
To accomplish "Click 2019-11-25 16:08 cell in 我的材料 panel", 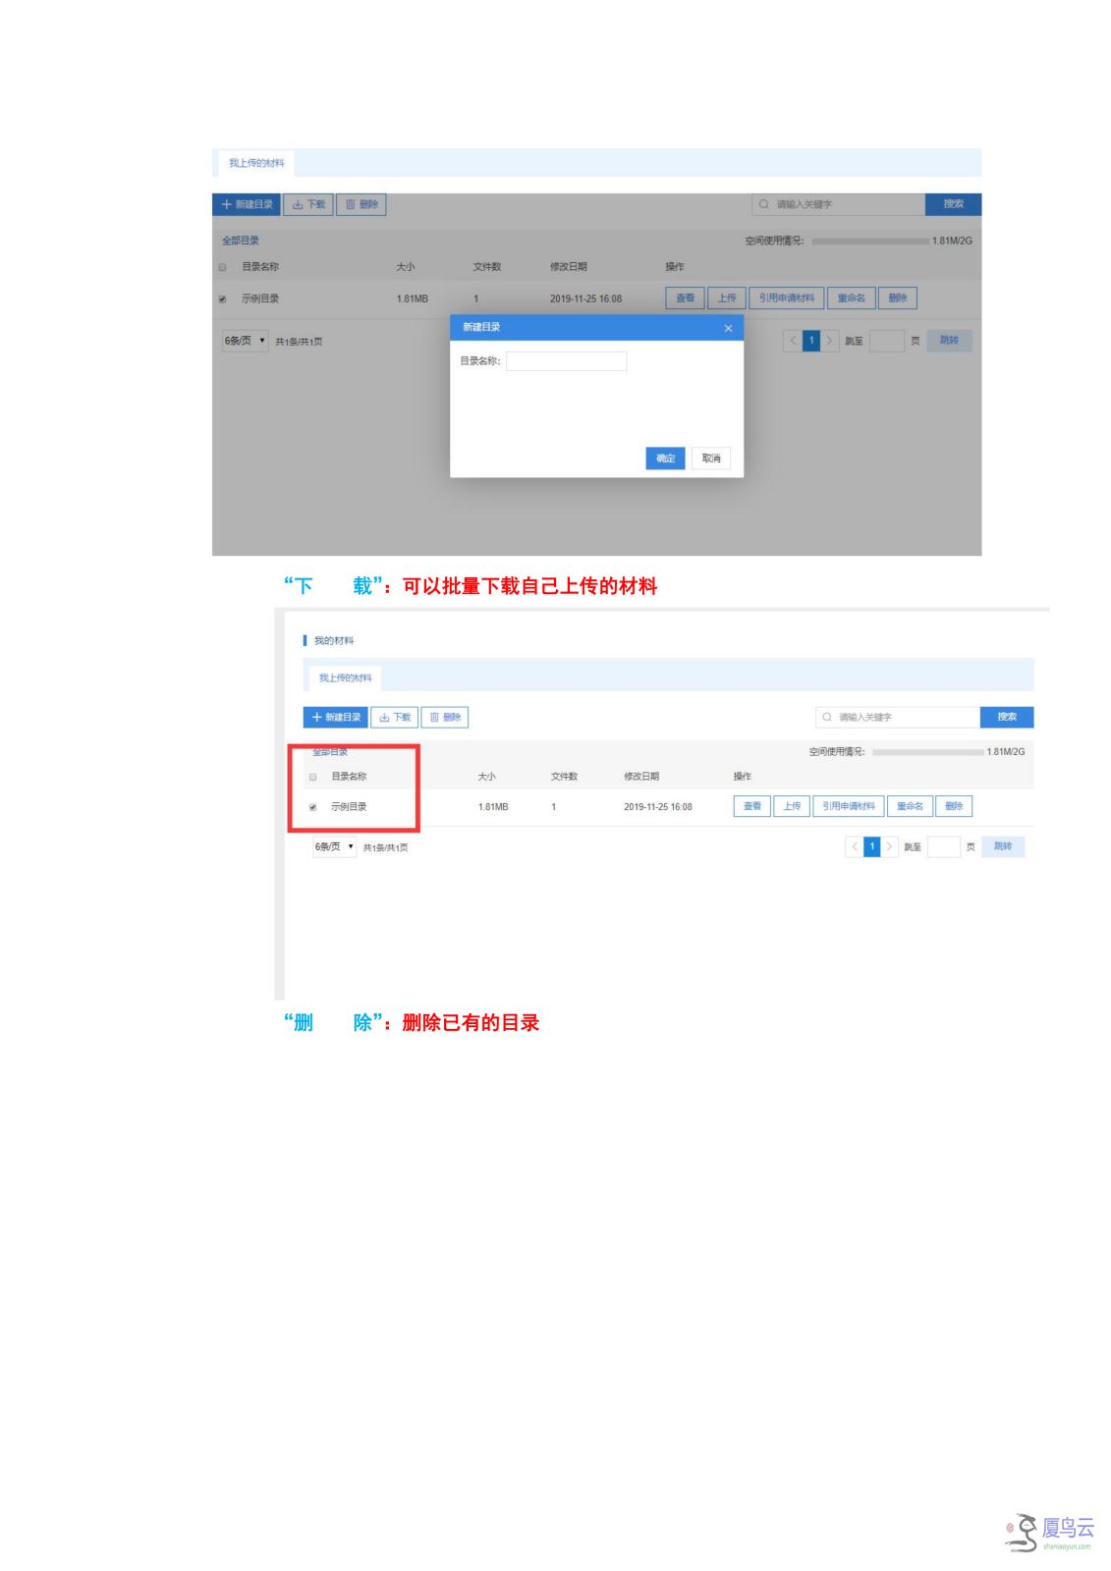I will 658,807.
